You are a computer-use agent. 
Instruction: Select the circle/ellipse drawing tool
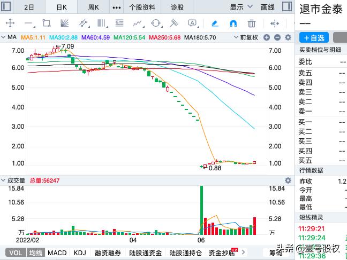click(156, 23)
